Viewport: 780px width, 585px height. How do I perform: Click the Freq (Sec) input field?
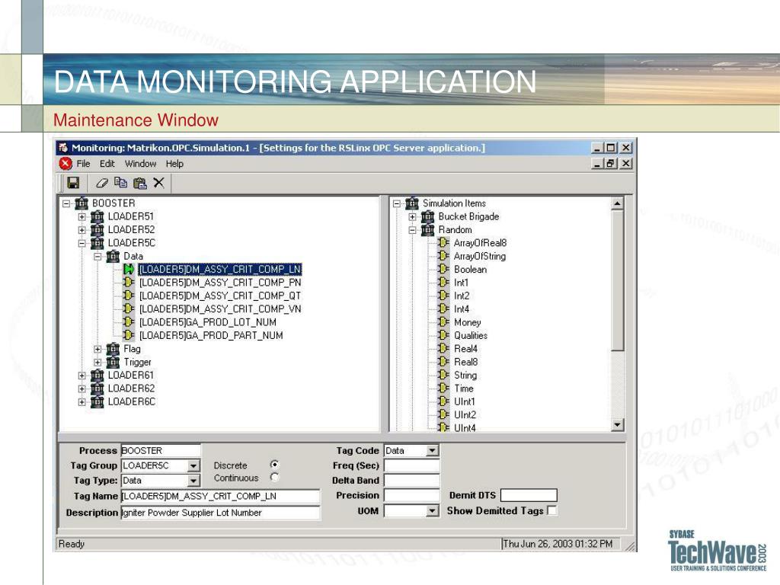[x=412, y=465]
